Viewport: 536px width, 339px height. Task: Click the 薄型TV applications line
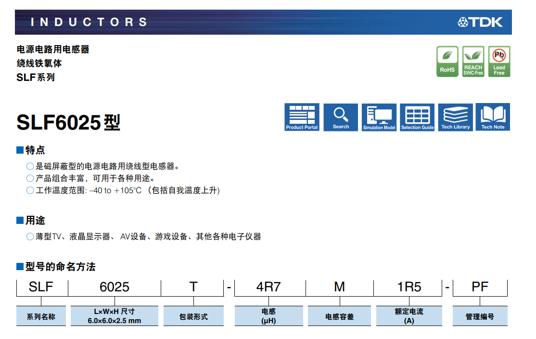(x=143, y=237)
